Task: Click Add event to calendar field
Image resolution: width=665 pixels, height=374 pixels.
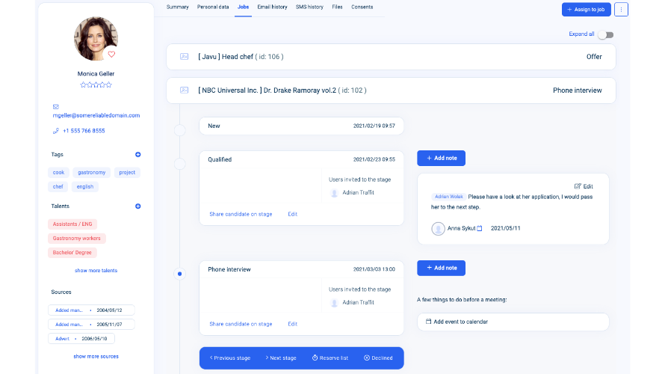Action: (x=513, y=322)
